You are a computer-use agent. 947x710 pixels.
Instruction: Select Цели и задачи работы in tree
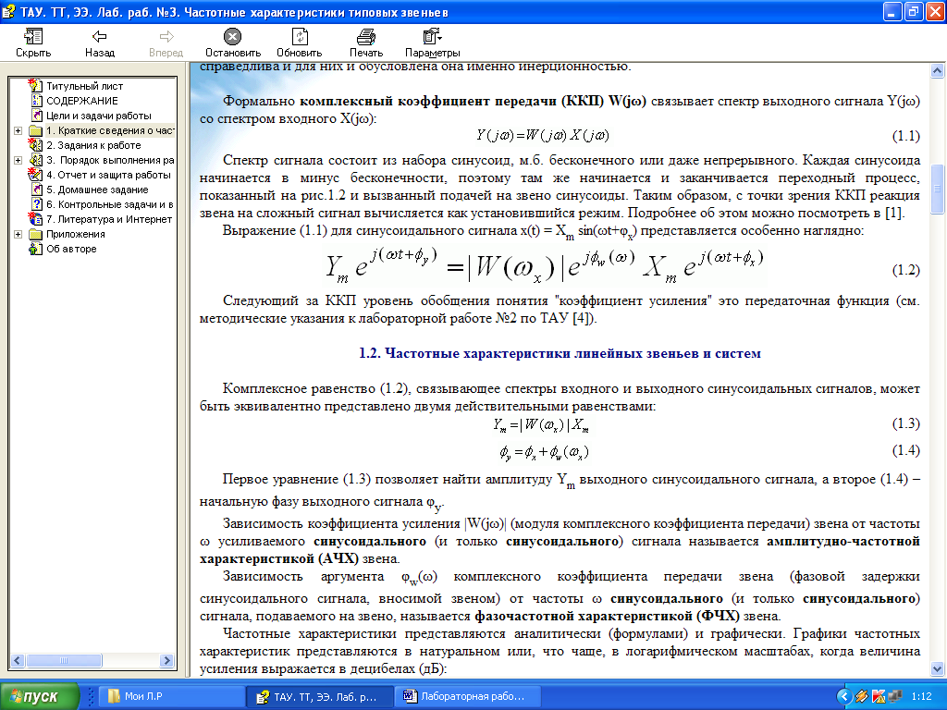pyautogui.click(x=99, y=116)
